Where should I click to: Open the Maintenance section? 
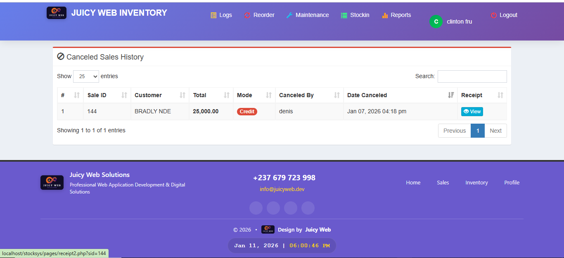[x=308, y=15]
